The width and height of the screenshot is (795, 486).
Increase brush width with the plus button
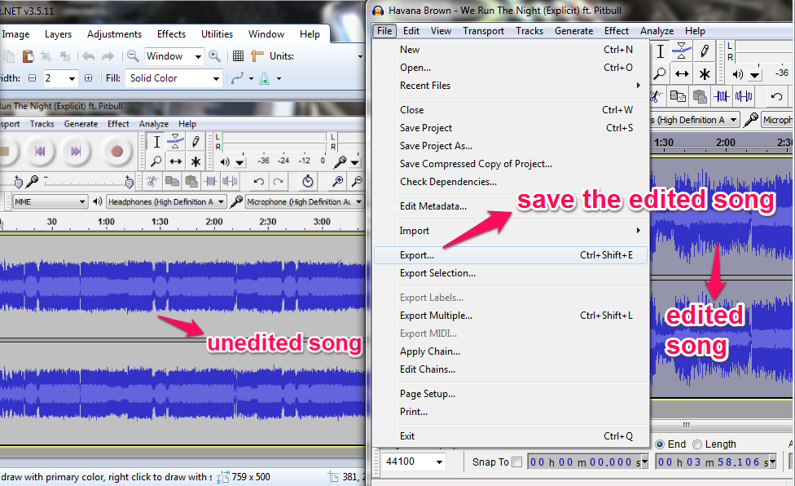click(88, 78)
